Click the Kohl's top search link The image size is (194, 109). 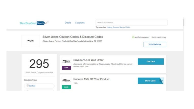point(128,27)
